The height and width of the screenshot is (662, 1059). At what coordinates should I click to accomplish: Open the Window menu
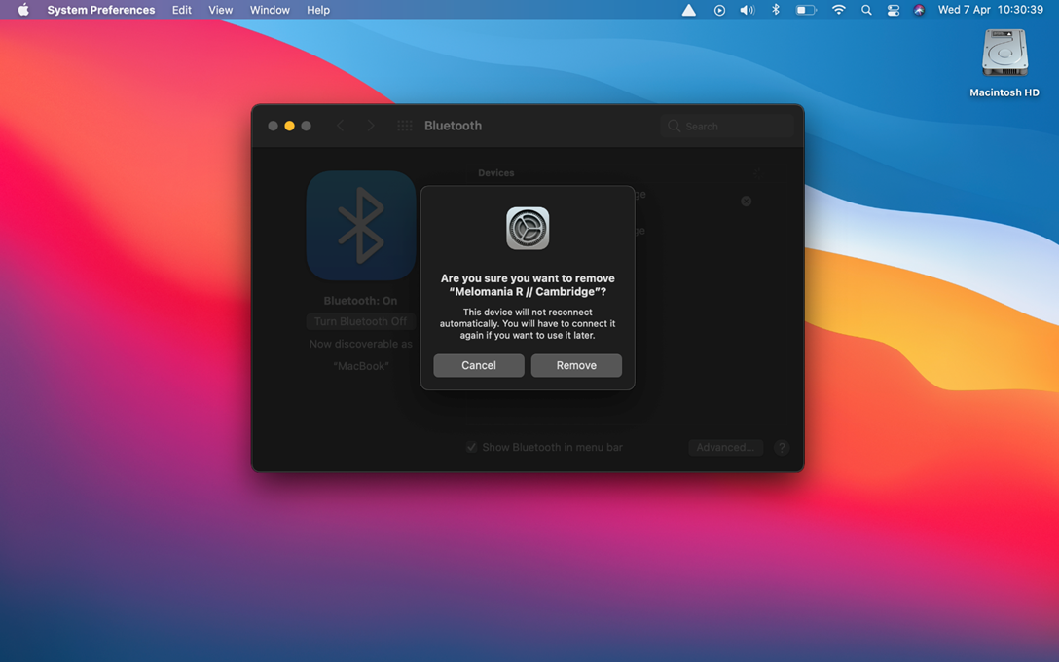tap(270, 10)
